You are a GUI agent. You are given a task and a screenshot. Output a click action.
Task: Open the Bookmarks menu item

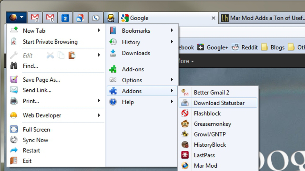coord(142,31)
